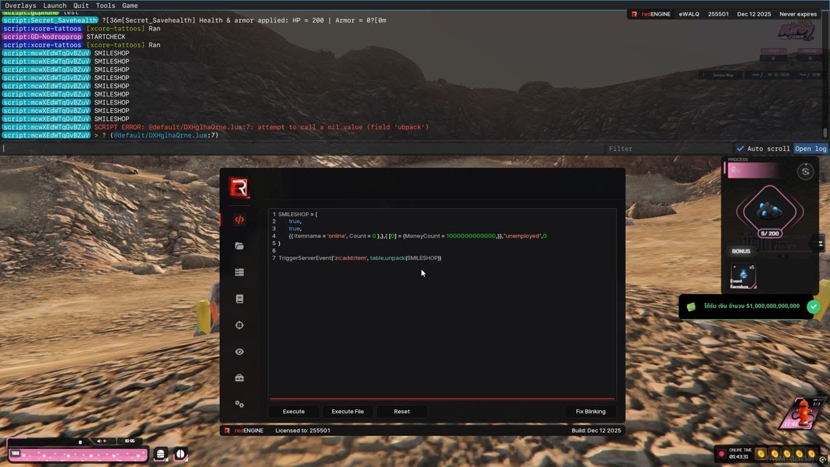
Task: Click the burger hunger status icon
Action: point(160,454)
